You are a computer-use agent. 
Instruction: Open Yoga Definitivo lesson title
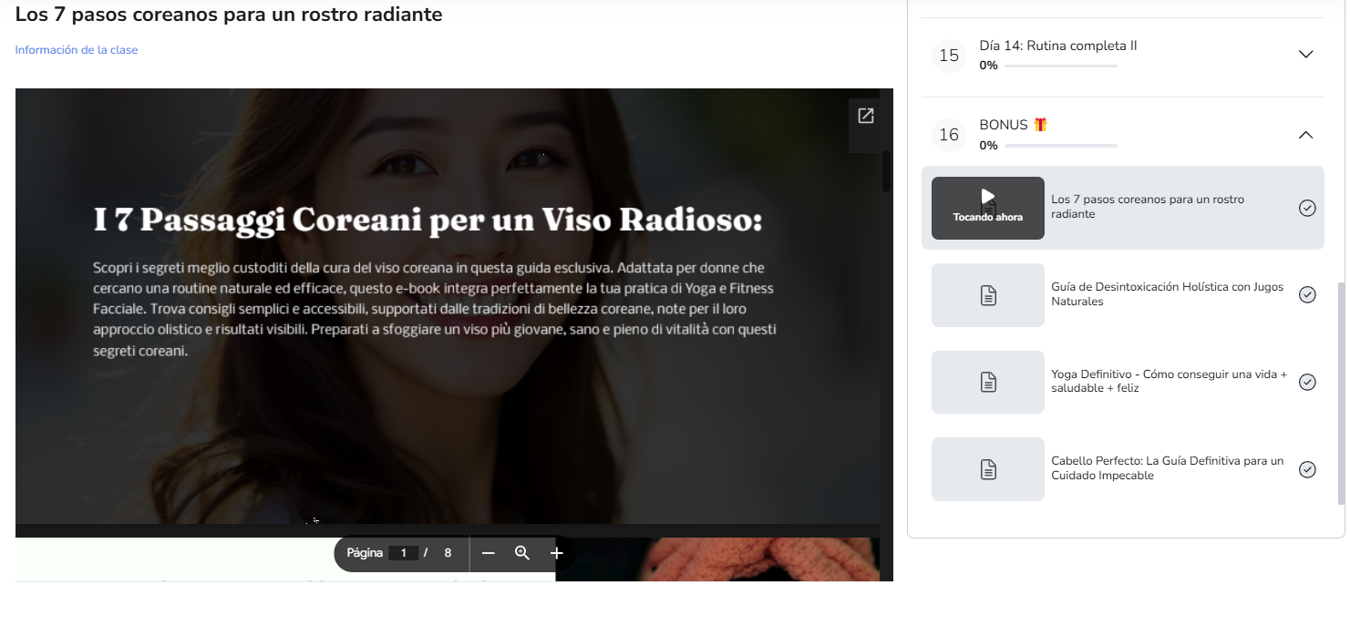pos(1169,382)
